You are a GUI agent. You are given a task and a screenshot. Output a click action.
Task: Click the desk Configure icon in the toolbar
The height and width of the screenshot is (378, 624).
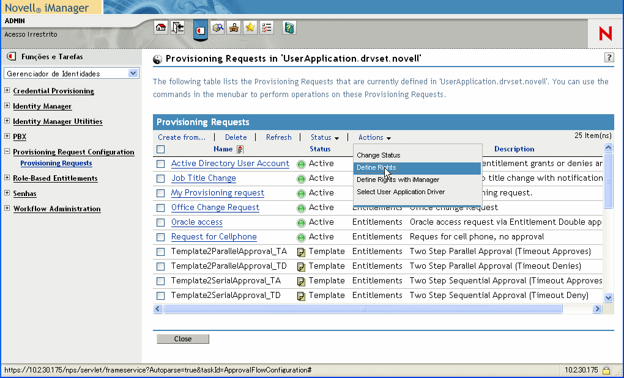point(234,27)
